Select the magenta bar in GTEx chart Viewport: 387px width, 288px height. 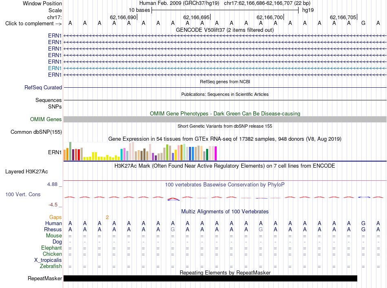coord(215,153)
